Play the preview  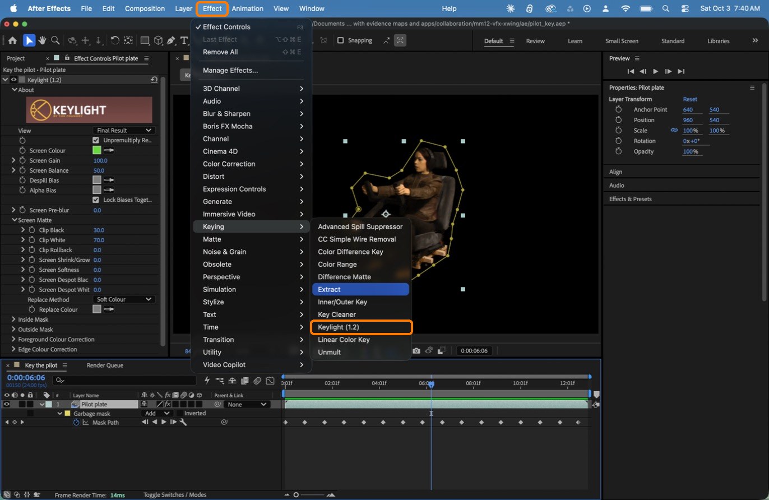[x=656, y=71]
